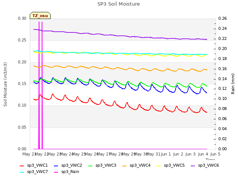The image size is (238, 179).
Task: Click the 0.12 right axis tick label
Action: click(x=222, y=89)
